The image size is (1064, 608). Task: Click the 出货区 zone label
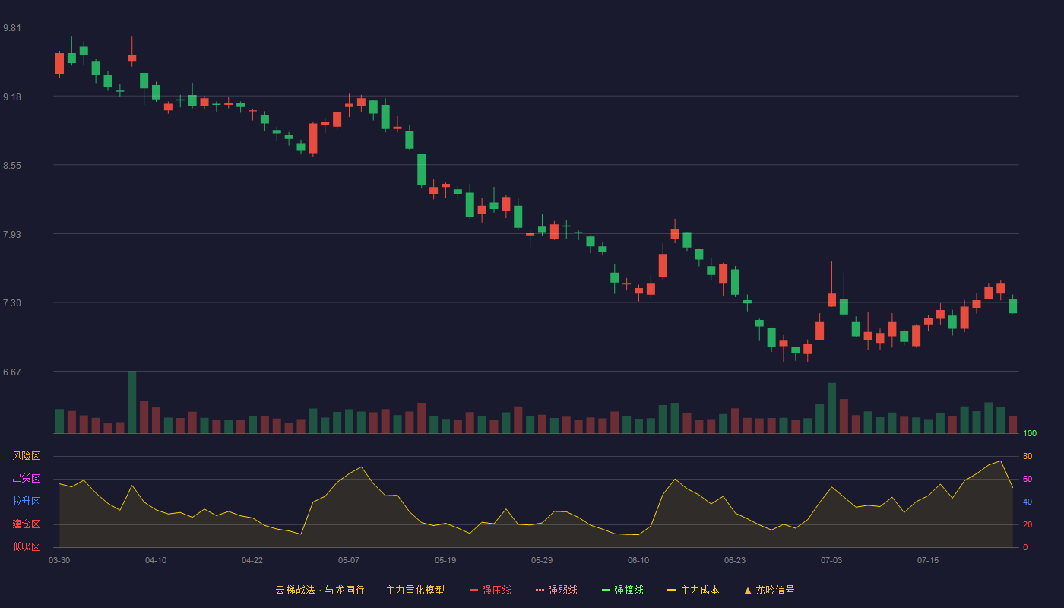26,479
